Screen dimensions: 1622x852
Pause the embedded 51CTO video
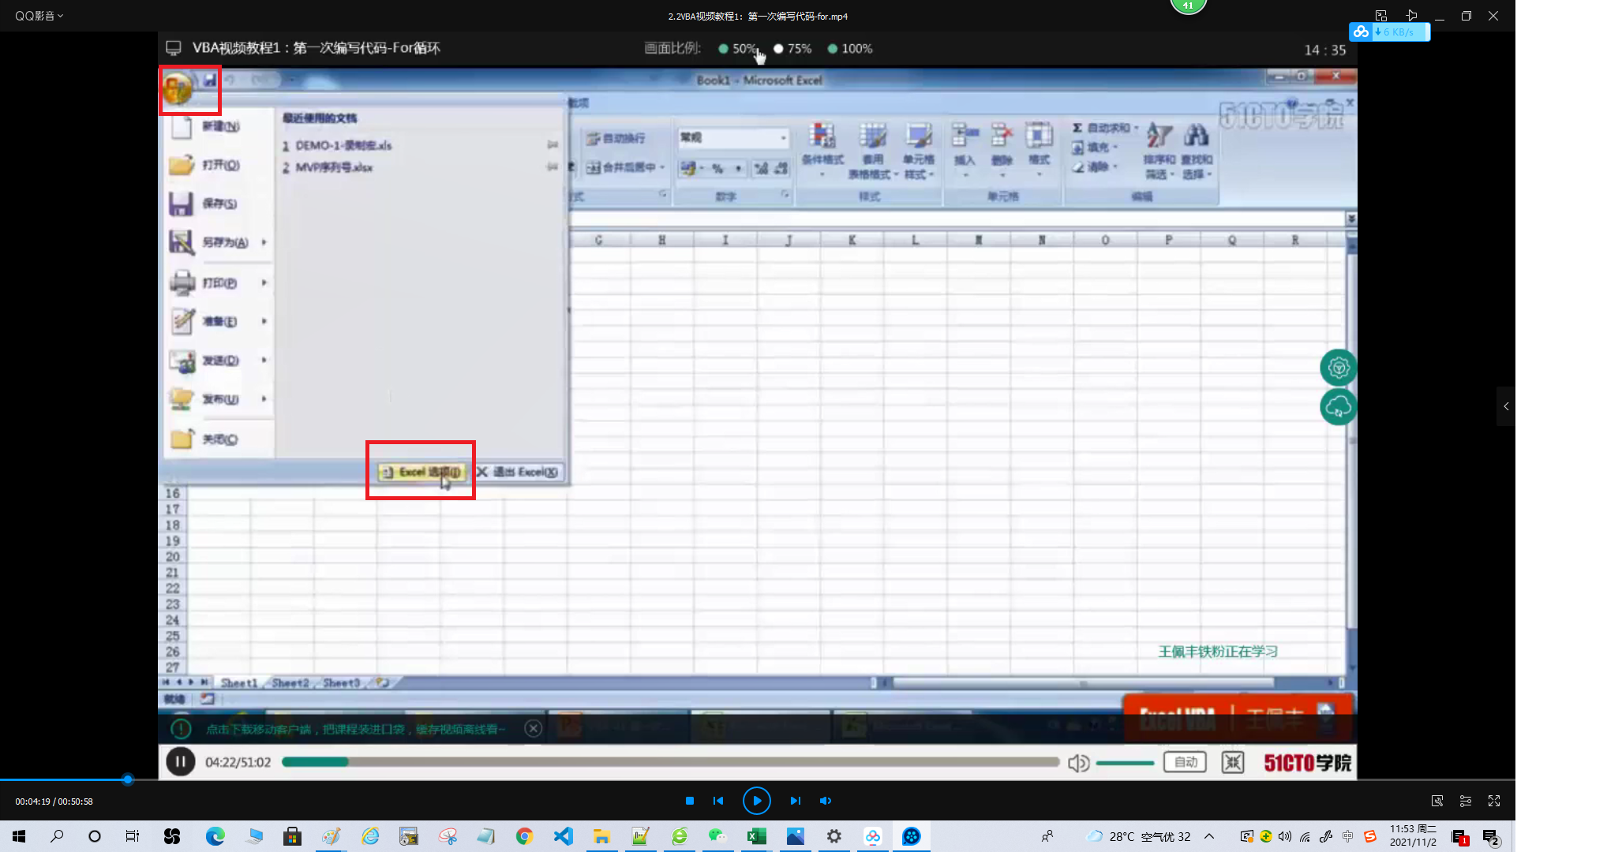[x=180, y=762]
